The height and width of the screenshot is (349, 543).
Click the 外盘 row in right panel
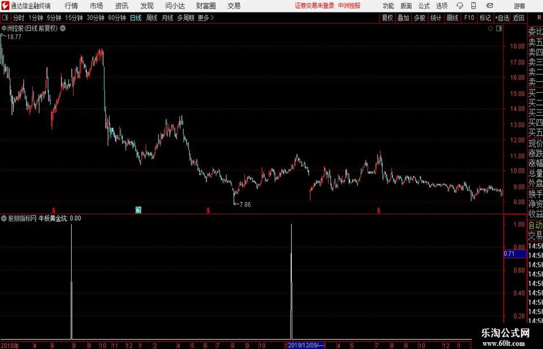click(x=536, y=183)
